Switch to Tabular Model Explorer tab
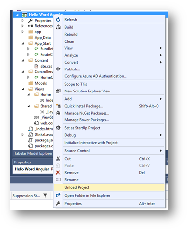This screenshot has height=231, width=189. (x=33, y=153)
